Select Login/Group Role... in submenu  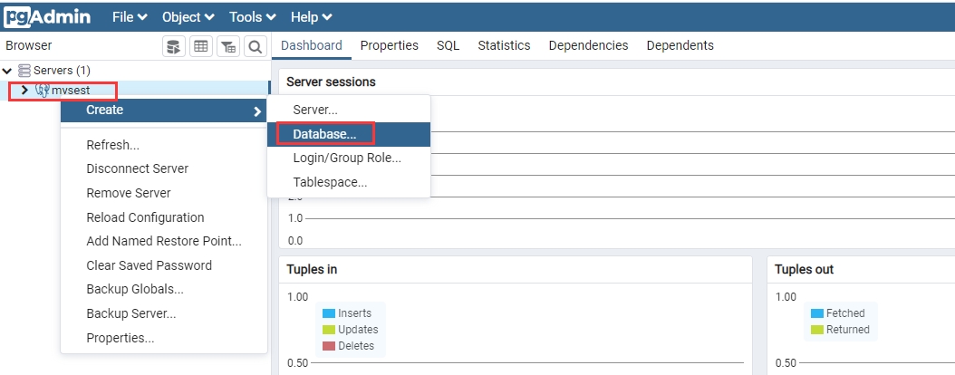[x=346, y=158]
